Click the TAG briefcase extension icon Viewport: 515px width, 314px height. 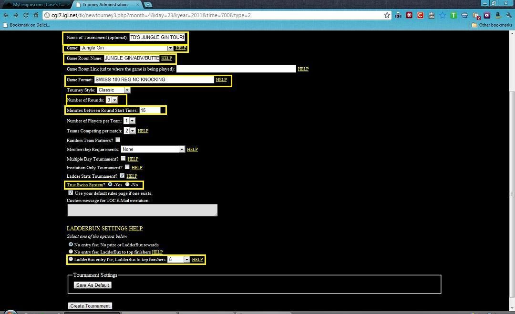(x=431, y=15)
